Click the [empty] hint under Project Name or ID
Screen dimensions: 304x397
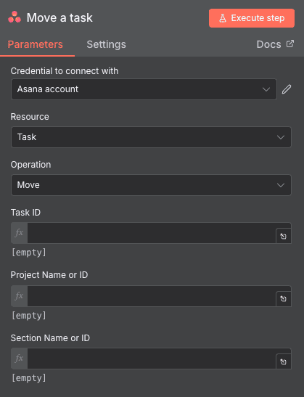click(29, 316)
